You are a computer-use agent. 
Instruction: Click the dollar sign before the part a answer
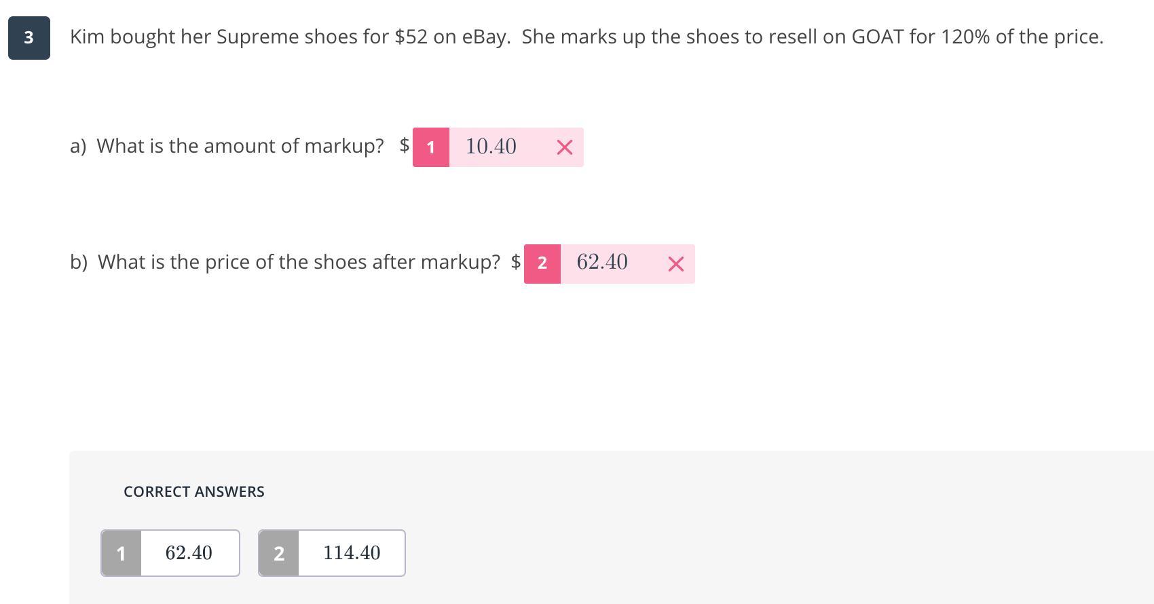coord(405,145)
